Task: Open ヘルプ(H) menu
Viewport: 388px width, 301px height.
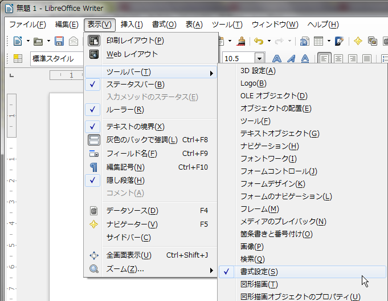Action: click(323, 25)
